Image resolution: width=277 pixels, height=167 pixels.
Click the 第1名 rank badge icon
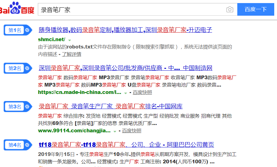pyautogui.click(x=18, y=30)
